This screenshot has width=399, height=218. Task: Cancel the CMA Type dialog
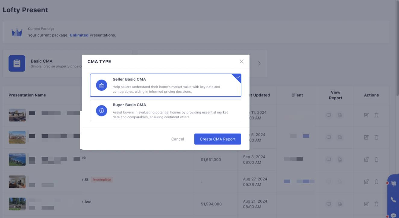coord(178,139)
